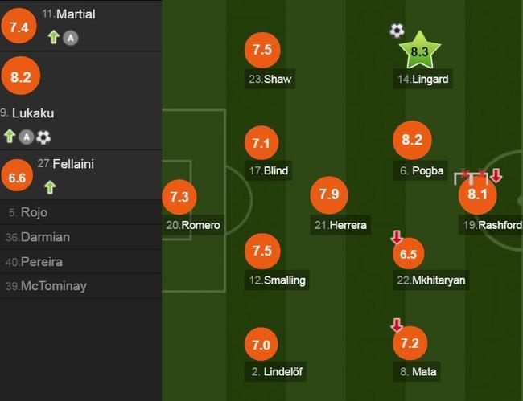Click Martial's green substituted-on arrow
Image resolution: width=523 pixels, height=401 pixels.
coord(53,37)
